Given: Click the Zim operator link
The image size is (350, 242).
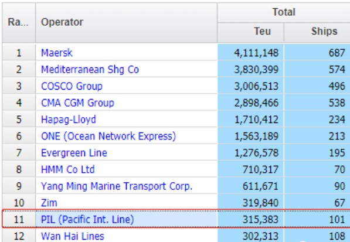Looking at the screenshot, I should point(49,203).
